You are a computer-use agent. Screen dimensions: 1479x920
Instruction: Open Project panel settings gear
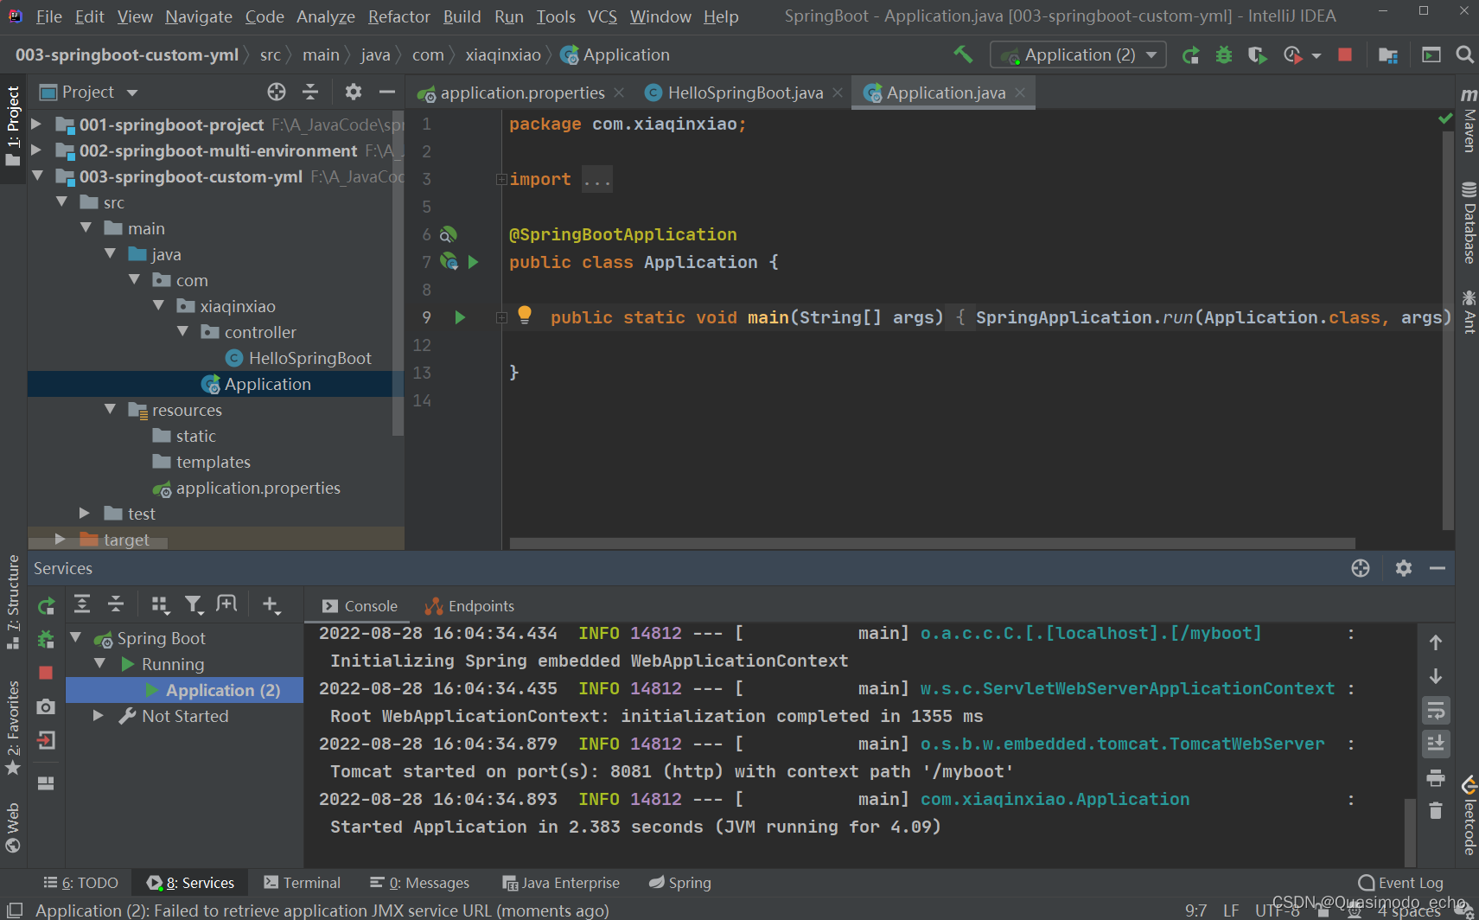pos(354,92)
